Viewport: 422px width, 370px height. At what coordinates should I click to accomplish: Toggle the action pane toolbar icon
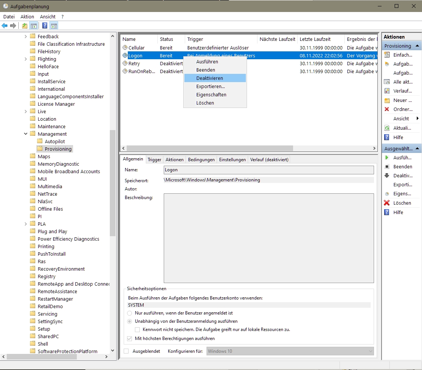pyautogui.click(x=54, y=26)
